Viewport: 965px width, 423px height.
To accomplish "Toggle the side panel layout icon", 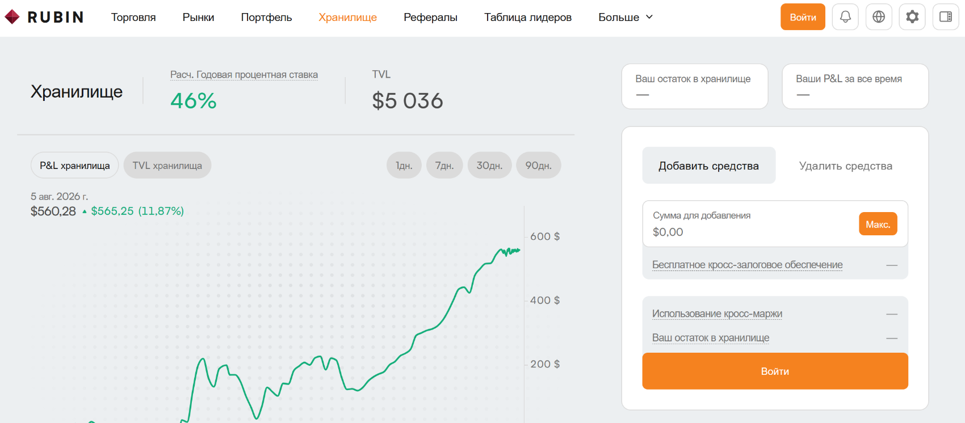I will [x=946, y=17].
